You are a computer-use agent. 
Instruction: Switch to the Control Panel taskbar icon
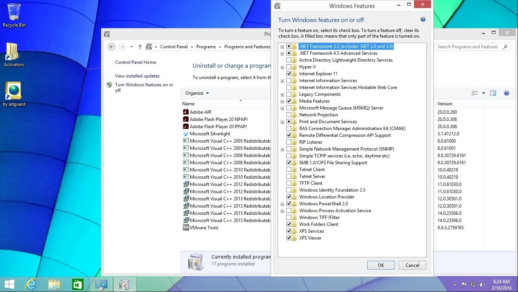coord(101,284)
